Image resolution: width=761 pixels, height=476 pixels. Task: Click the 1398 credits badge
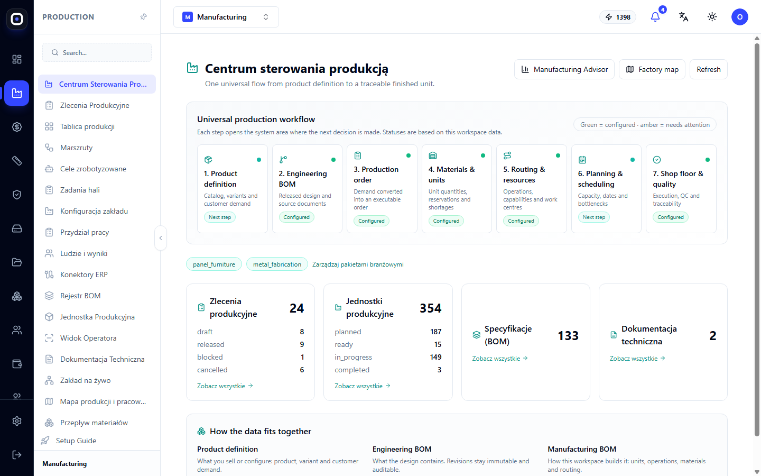click(618, 17)
